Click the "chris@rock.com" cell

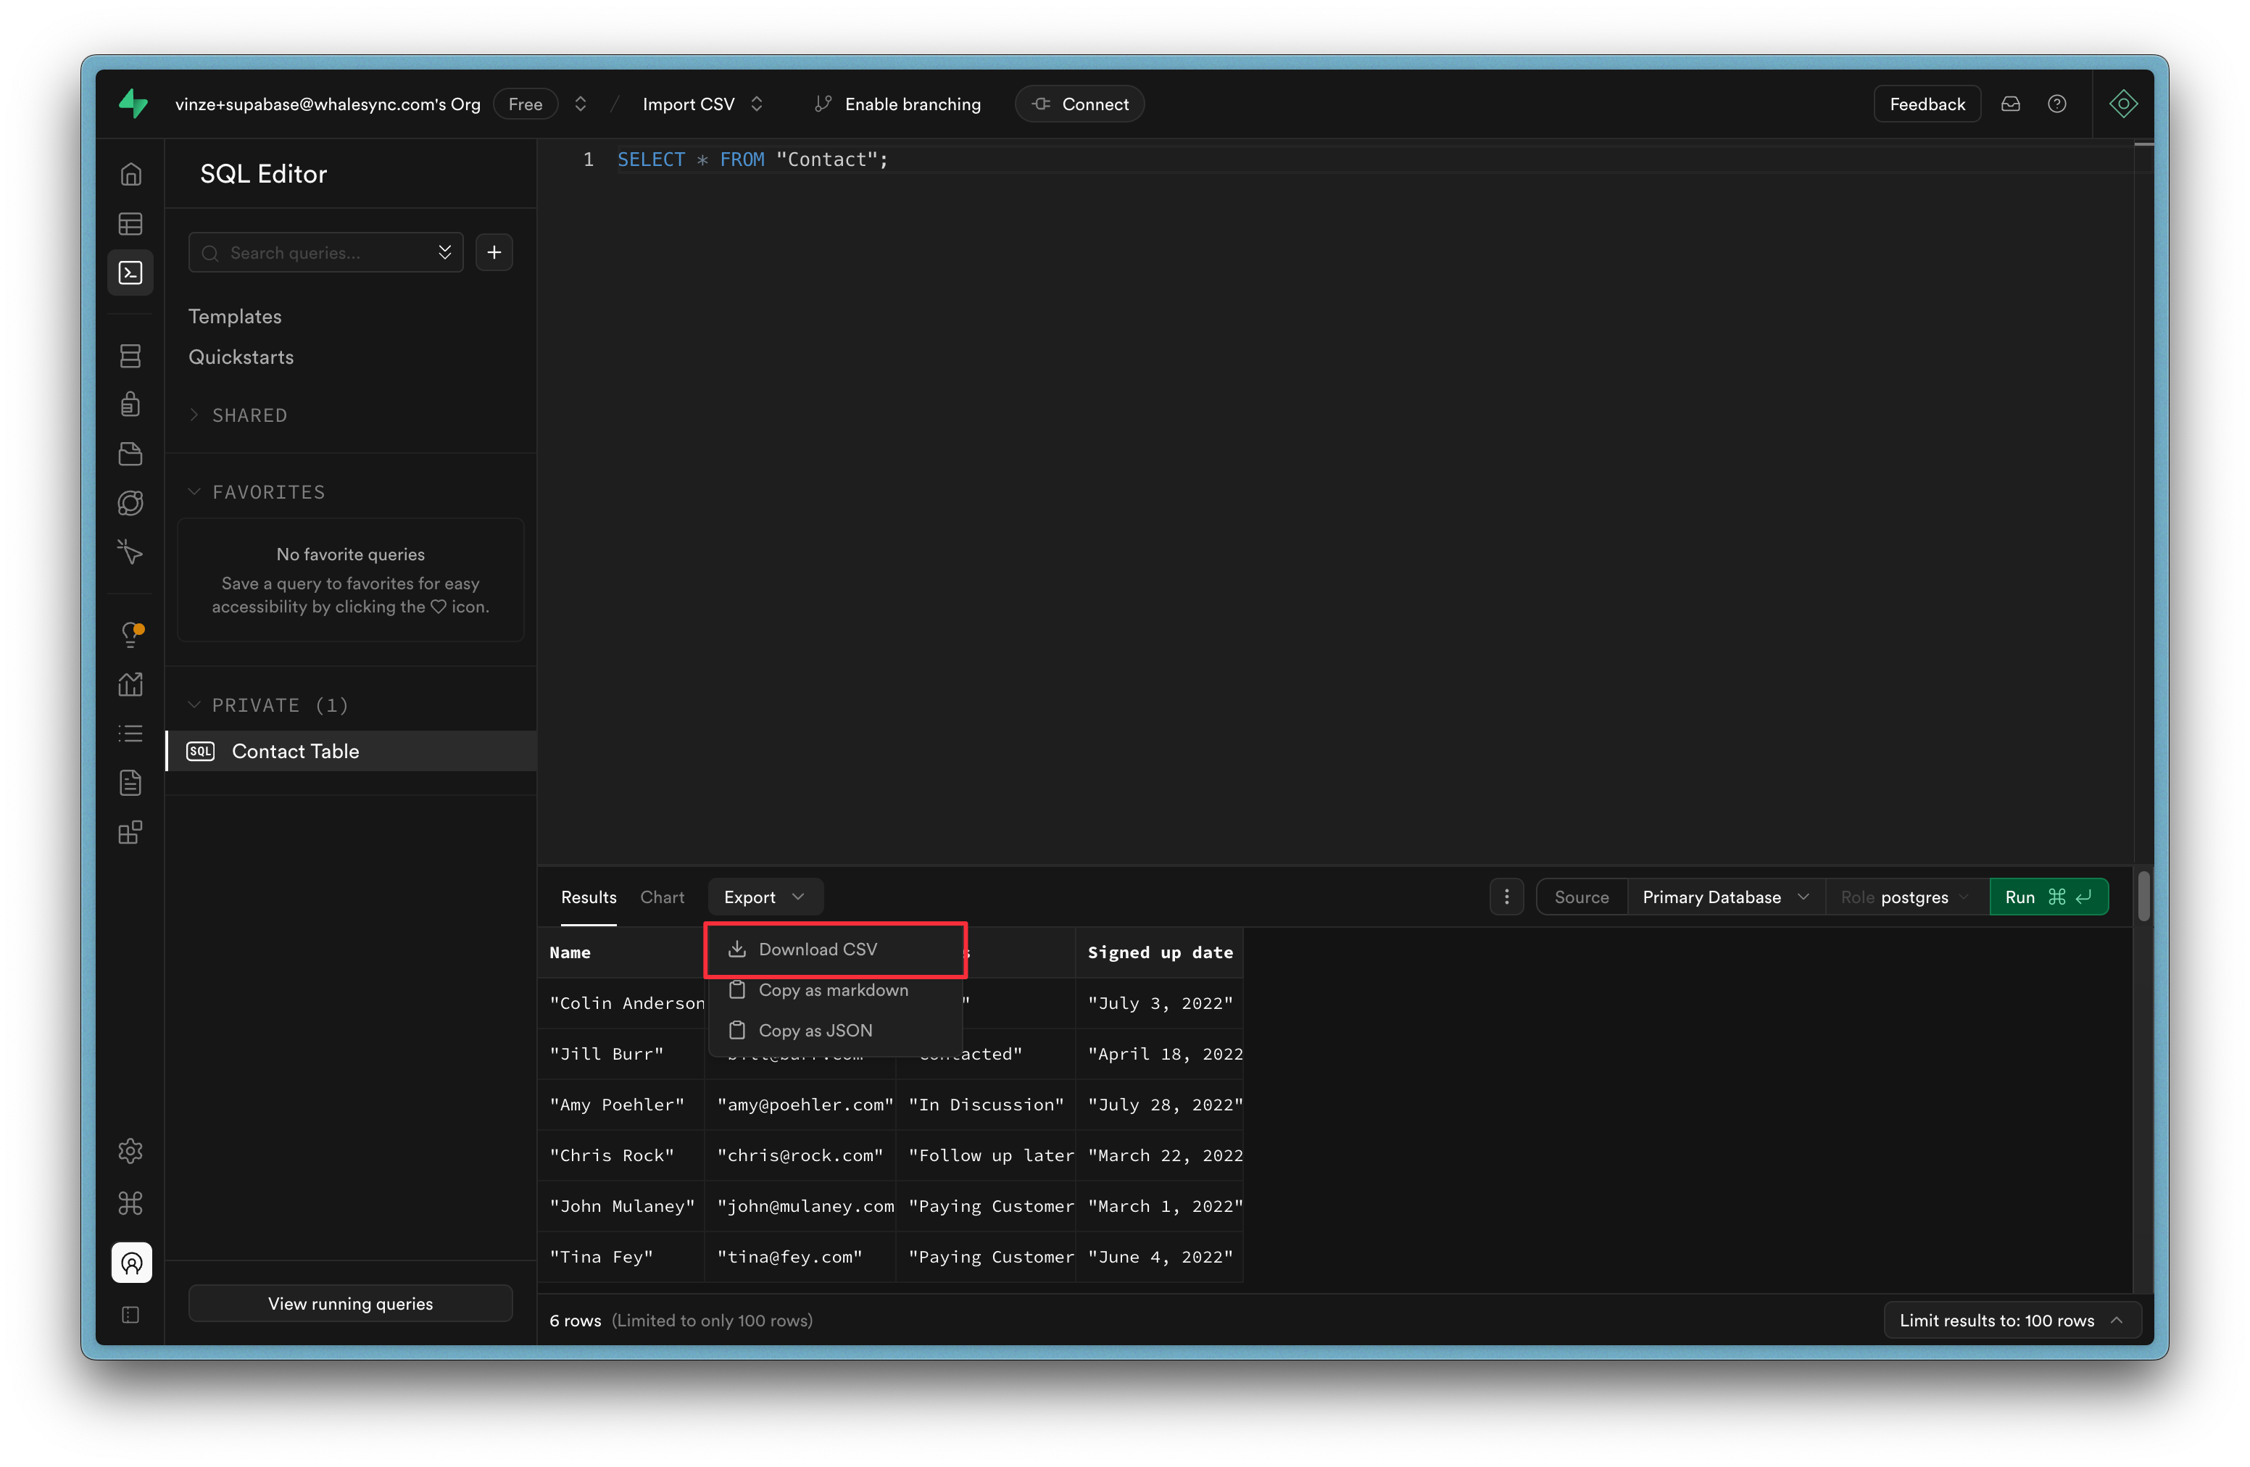pyautogui.click(x=801, y=1155)
